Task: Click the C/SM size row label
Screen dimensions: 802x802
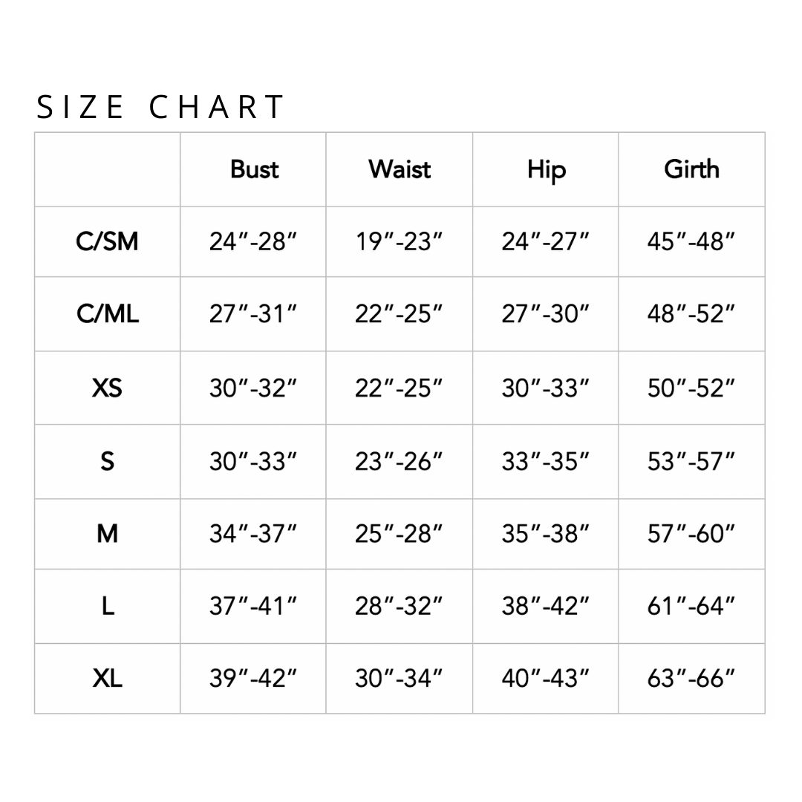Action: (x=107, y=241)
